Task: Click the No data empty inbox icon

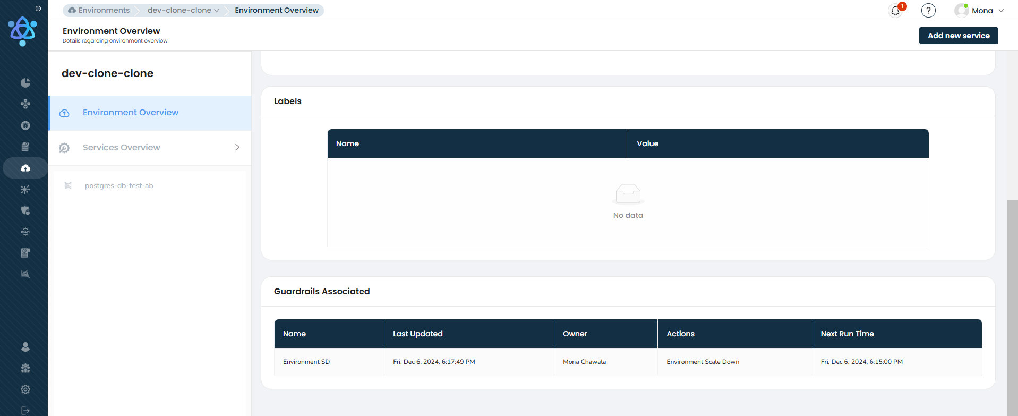Action: (x=628, y=194)
